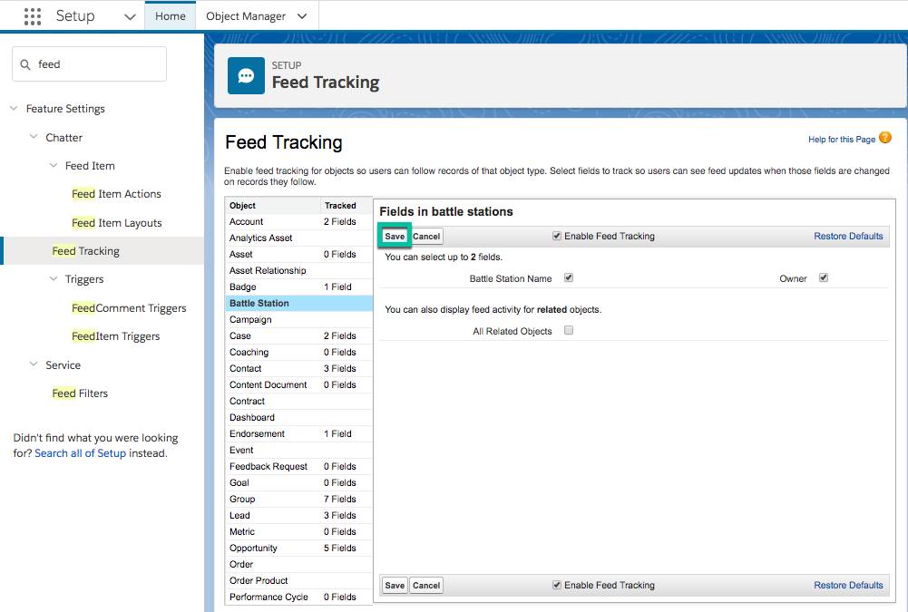Collapse the Feed Item tree section
Viewport: 908px width, 612px height.
click(53, 165)
